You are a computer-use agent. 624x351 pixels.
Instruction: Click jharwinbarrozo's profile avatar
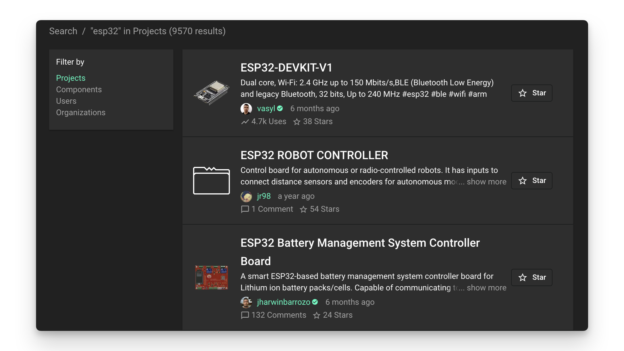246,302
